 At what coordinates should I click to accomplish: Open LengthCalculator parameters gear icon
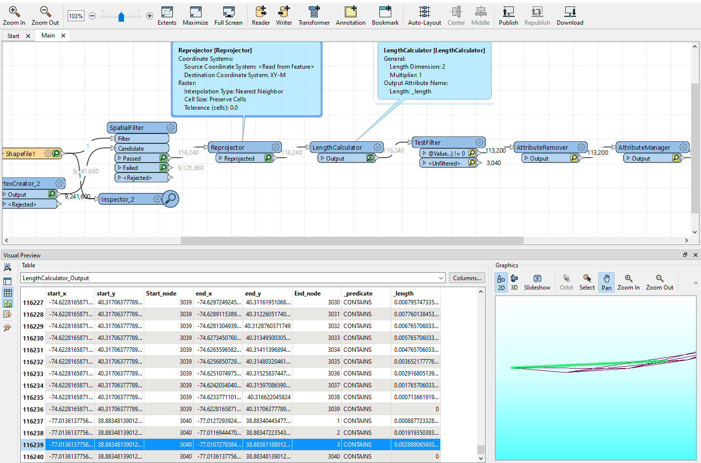(x=377, y=147)
